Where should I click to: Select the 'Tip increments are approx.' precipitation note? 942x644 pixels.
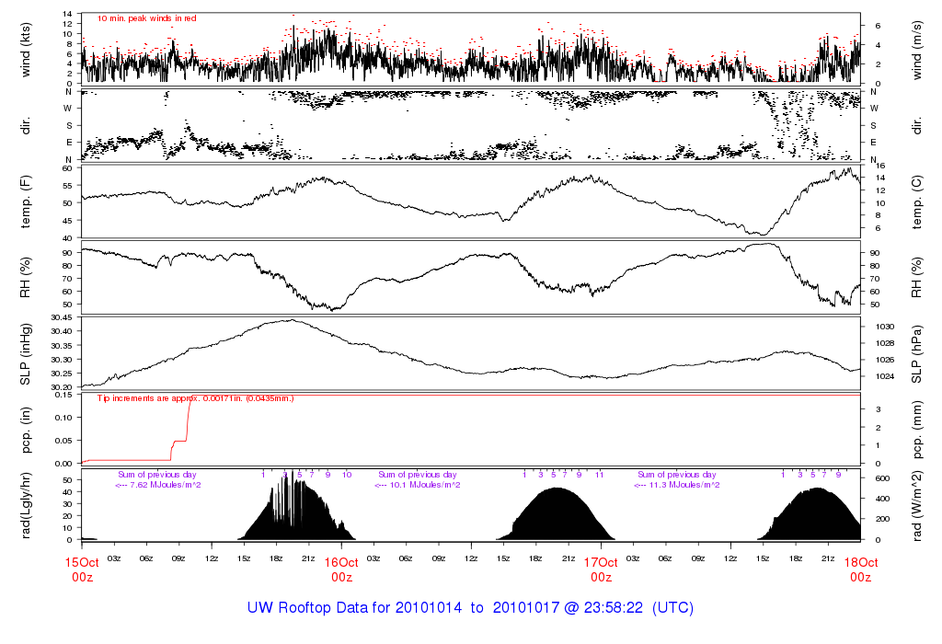[x=195, y=398]
